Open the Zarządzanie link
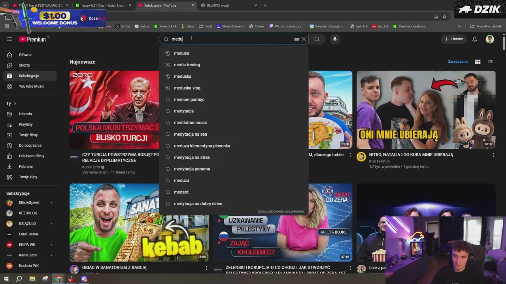This screenshot has height=284, width=506. point(458,62)
